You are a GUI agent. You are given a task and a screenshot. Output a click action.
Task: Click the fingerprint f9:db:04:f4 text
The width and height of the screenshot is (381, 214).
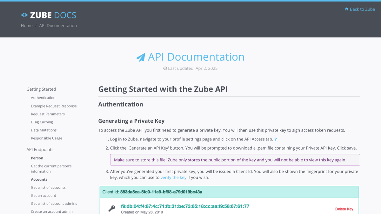coord(185,206)
